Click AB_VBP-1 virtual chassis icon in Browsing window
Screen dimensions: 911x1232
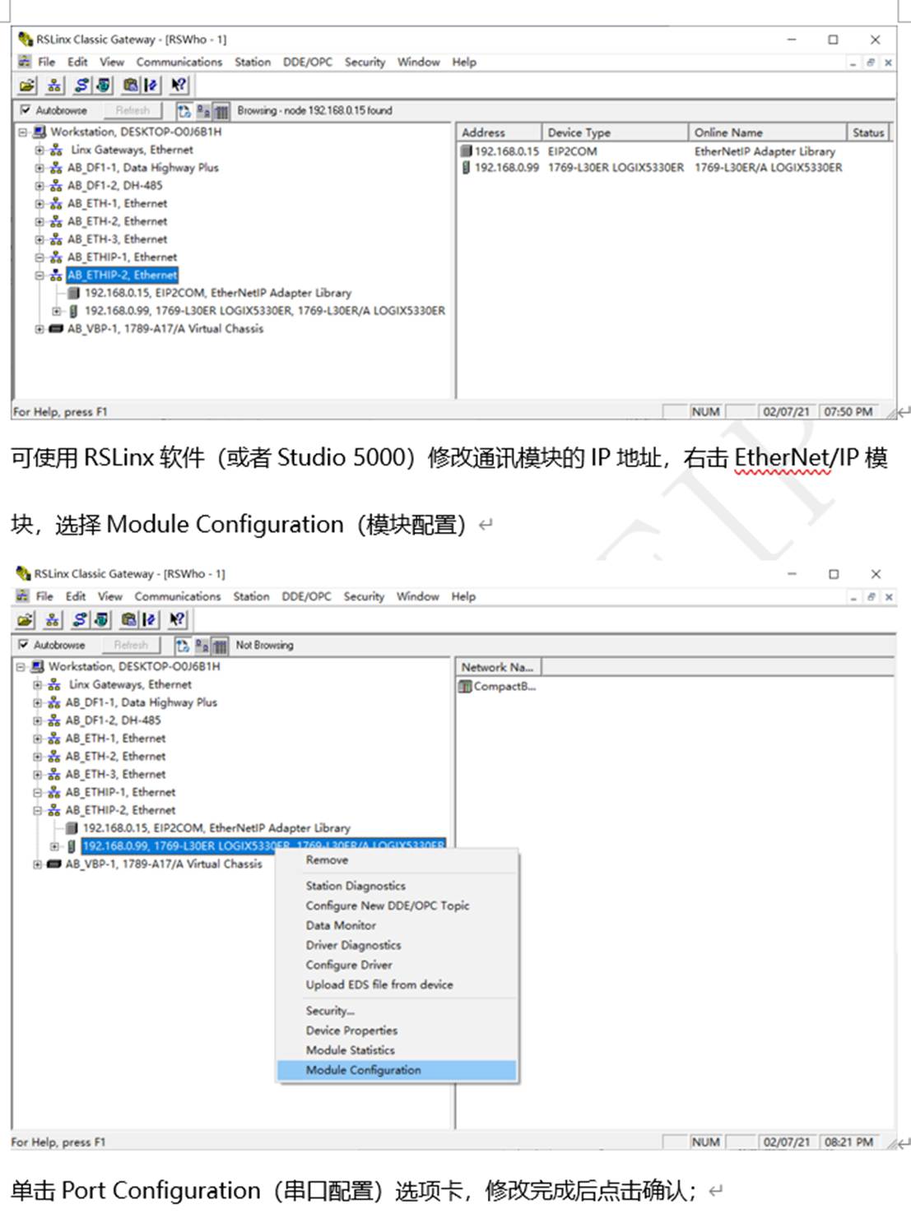56,329
